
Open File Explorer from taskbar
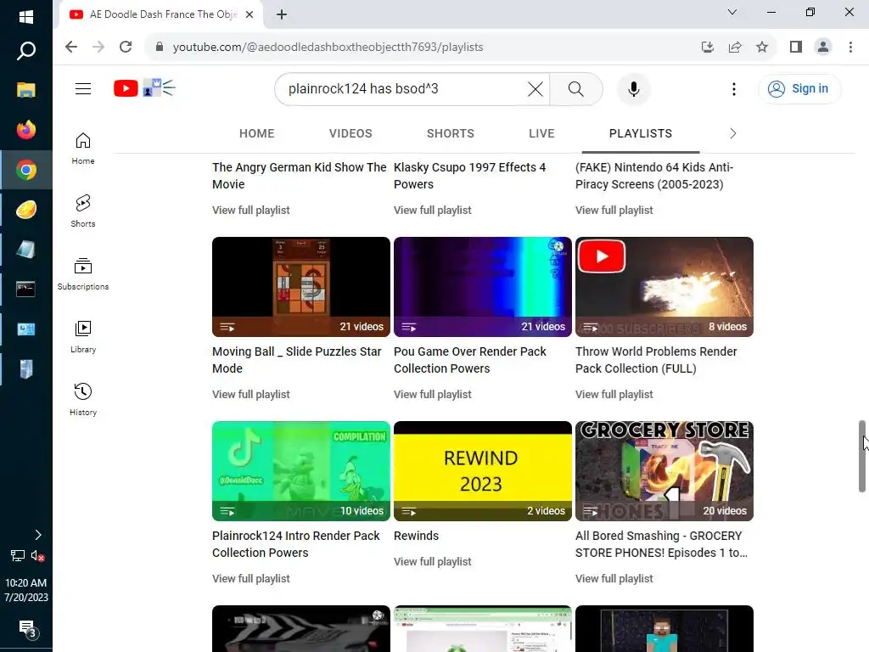pos(26,90)
